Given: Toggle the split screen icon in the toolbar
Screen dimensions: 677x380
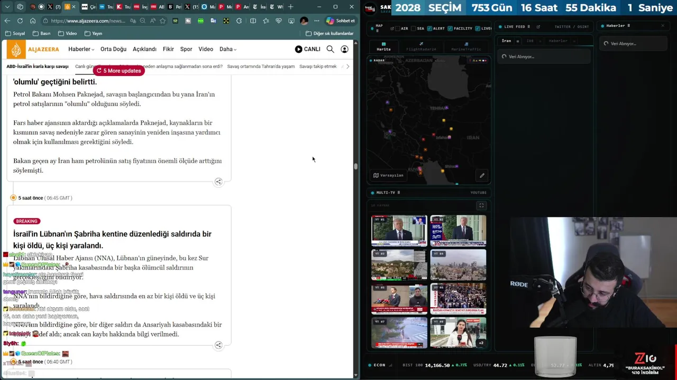Looking at the screenshot, I should [253, 21].
